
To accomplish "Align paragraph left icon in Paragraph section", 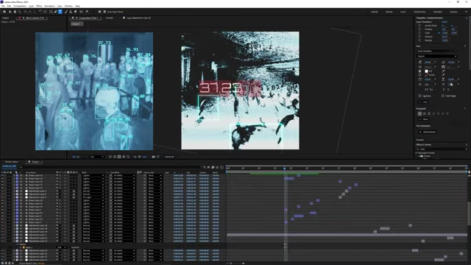I will 419,113.
